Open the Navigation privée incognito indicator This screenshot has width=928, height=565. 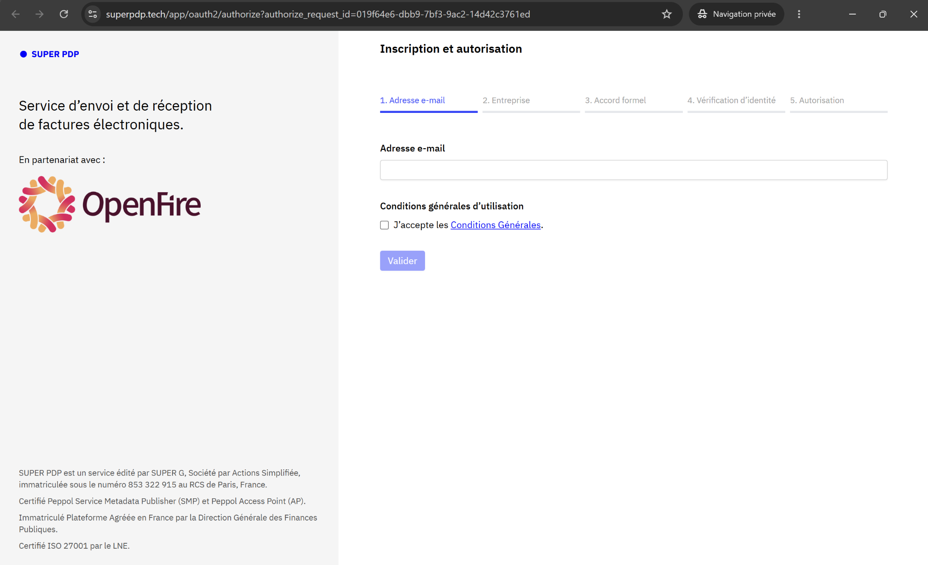coord(736,14)
